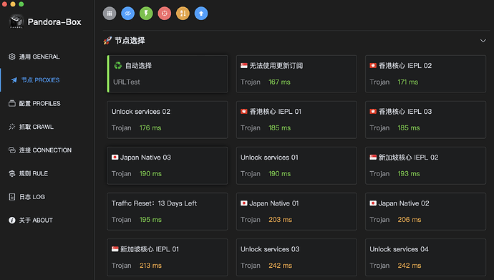Image resolution: width=494 pixels, height=280 pixels.
Task: Select the Unlock services 03 node
Action: pos(296,257)
